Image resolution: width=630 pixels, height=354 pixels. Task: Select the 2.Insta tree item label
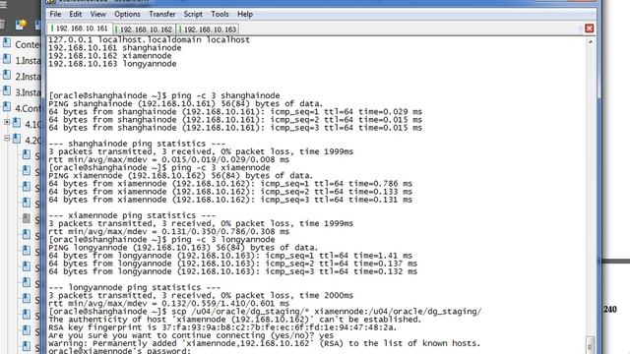28,77
